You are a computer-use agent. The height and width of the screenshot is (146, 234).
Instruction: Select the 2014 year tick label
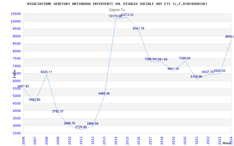click(x=116, y=141)
